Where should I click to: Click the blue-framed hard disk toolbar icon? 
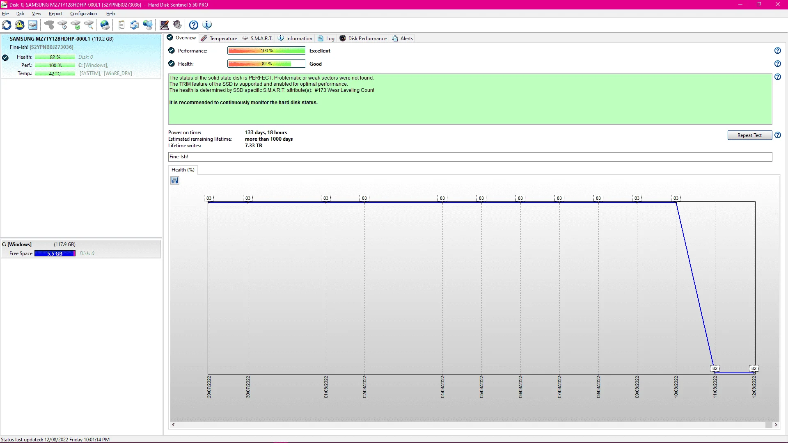[x=33, y=25]
